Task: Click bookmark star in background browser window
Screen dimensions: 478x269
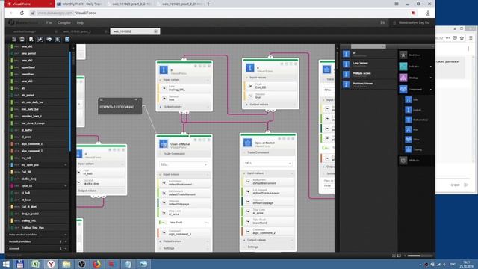Action: coord(462,38)
